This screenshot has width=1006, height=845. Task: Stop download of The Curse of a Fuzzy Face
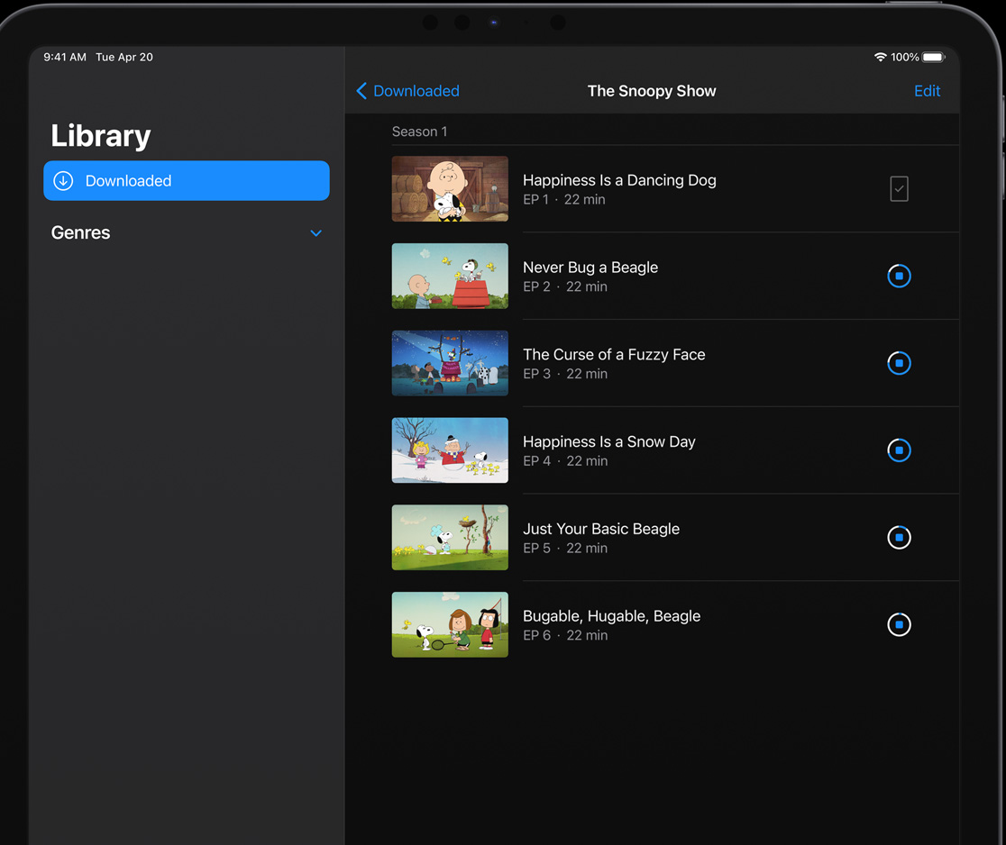899,363
